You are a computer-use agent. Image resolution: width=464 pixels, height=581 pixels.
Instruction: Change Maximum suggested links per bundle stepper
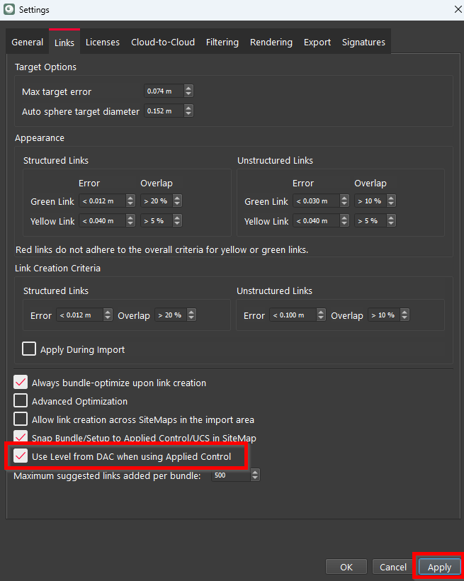255,475
